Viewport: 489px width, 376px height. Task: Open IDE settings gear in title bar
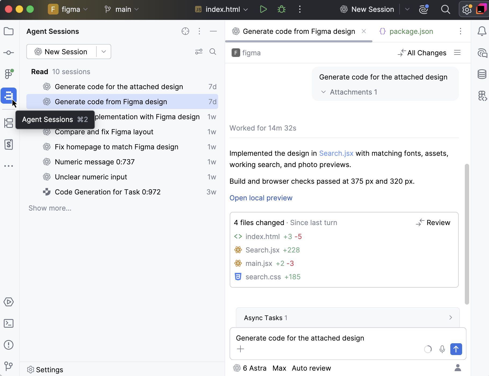tap(467, 9)
